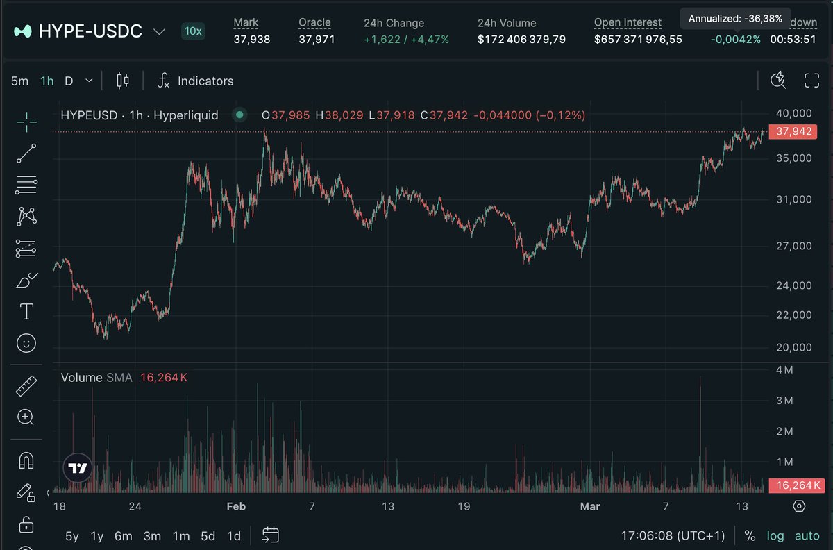833x550 pixels.
Task: Set chart range to 5d
Action: pyautogui.click(x=208, y=535)
